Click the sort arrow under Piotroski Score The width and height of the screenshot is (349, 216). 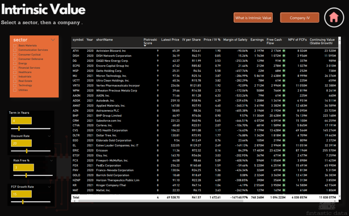(x=145, y=46)
